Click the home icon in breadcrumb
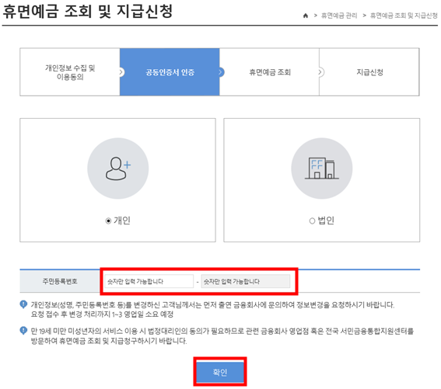441x389 pixels. pos(306,16)
